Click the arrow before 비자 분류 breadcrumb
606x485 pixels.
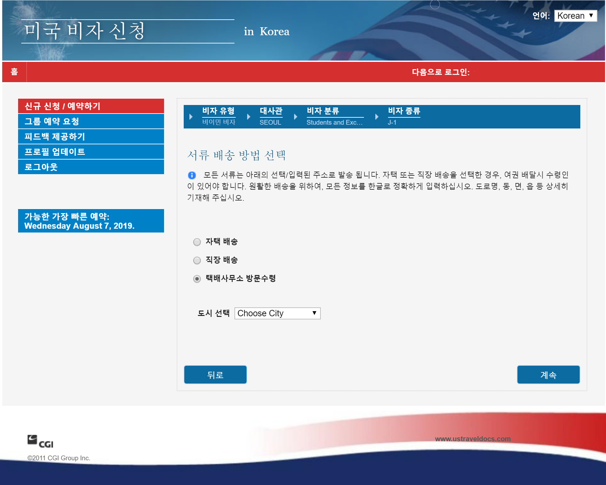click(296, 117)
